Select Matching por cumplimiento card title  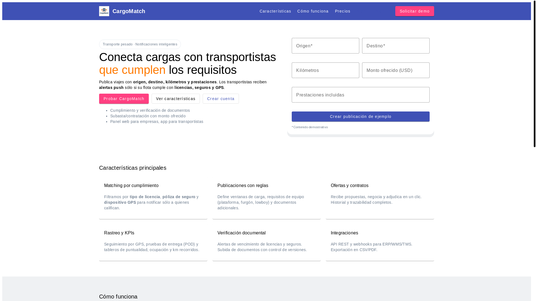(x=131, y=186)
